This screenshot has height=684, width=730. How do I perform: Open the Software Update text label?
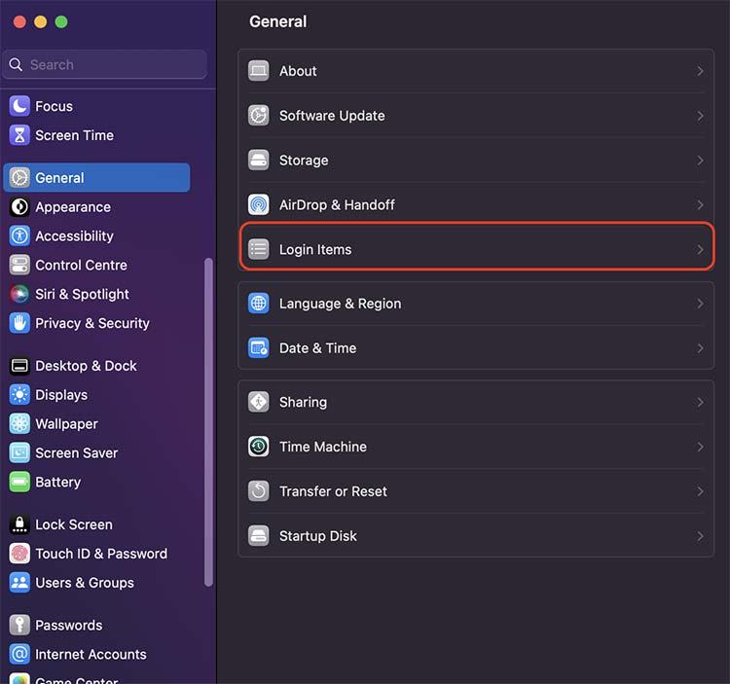pyautogui.click(x=332, y=116)
